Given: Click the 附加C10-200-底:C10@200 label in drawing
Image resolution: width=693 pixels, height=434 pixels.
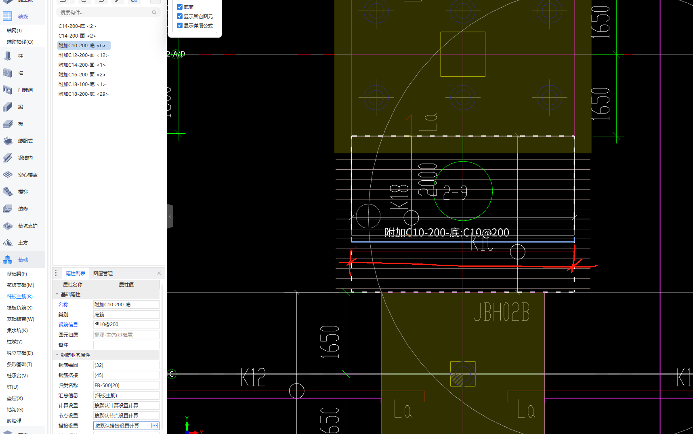Looking at the screenshot, I should click(x=447, y=232).
